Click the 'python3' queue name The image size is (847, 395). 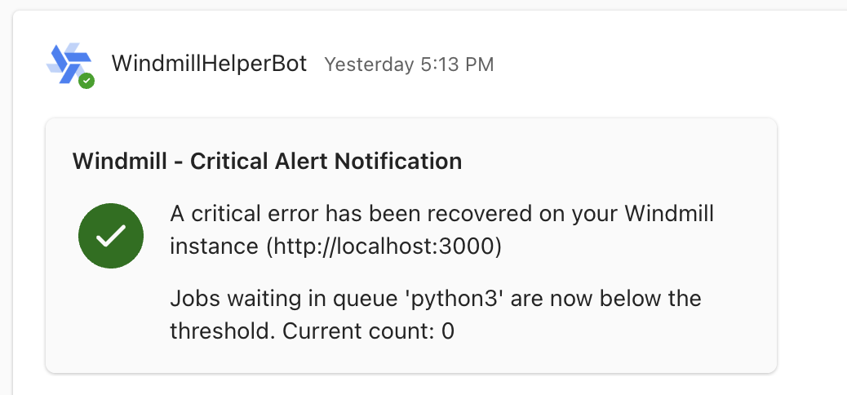[x=455, y=299]
